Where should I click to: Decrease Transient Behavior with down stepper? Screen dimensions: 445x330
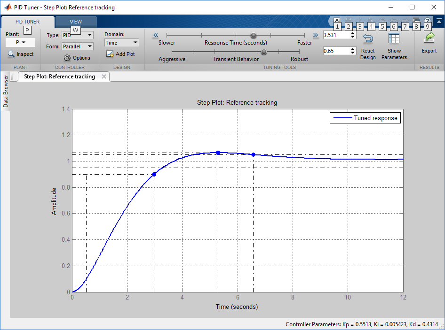353,53
